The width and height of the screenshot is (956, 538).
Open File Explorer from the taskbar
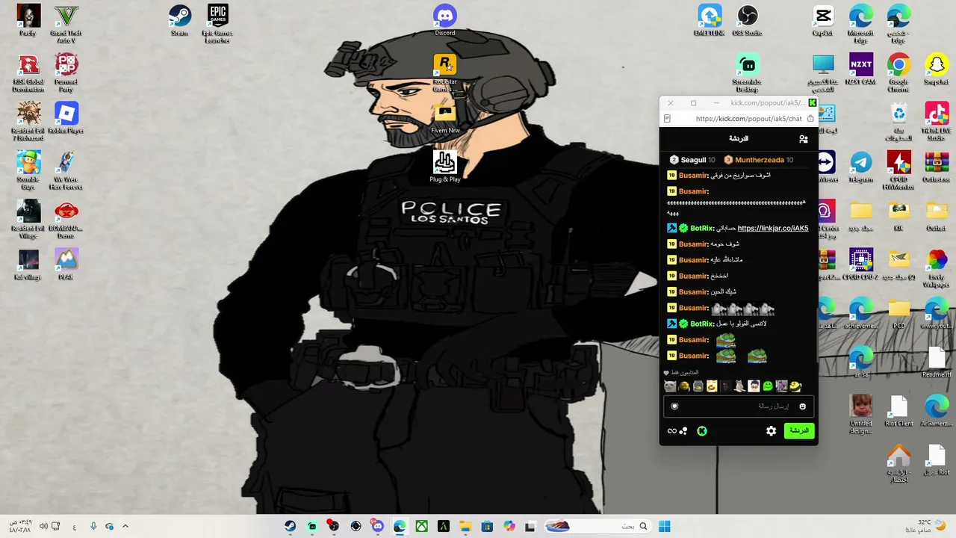pyautogui.click(x=465, y=527)
